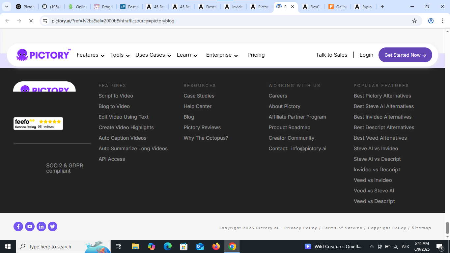This screenshot has height=253, width=450.
Task: Switch to the Post t browser tab
Action: coord(129,7)
